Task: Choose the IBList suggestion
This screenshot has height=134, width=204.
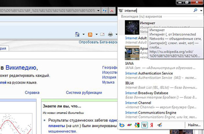Action: [x=161, y=85]
